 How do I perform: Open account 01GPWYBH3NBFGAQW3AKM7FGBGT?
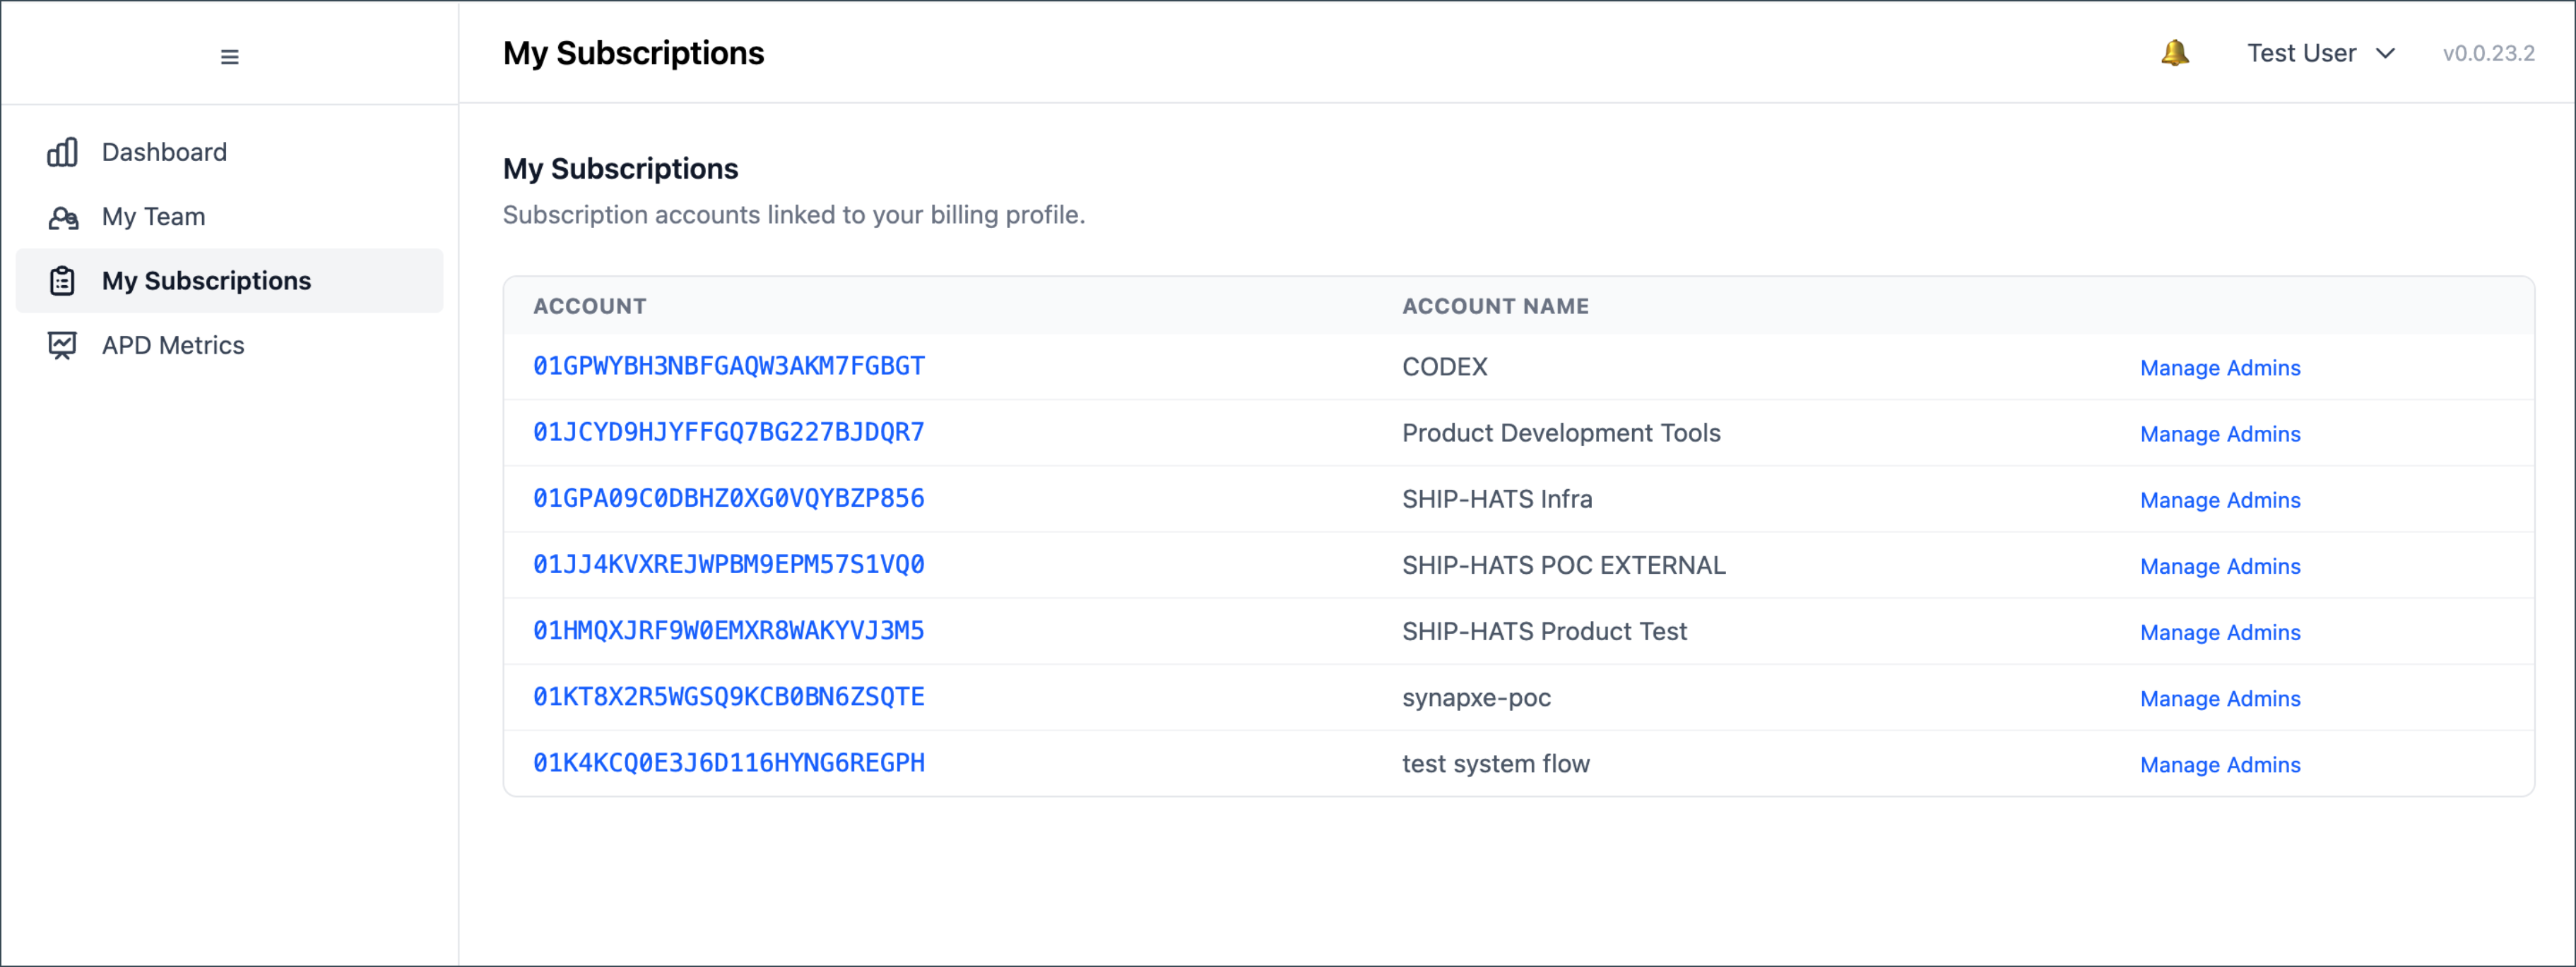coord(728,366)
